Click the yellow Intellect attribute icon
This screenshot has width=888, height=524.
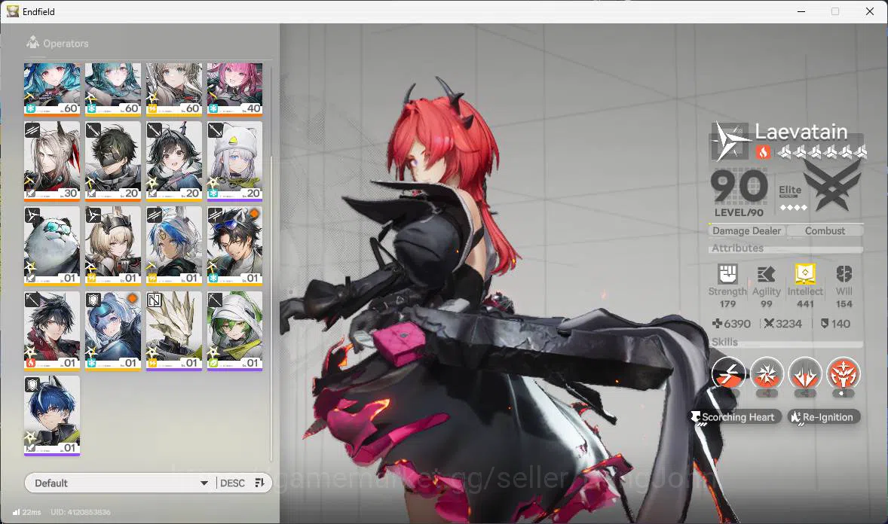pyautogui.click(x=805, y=274)
